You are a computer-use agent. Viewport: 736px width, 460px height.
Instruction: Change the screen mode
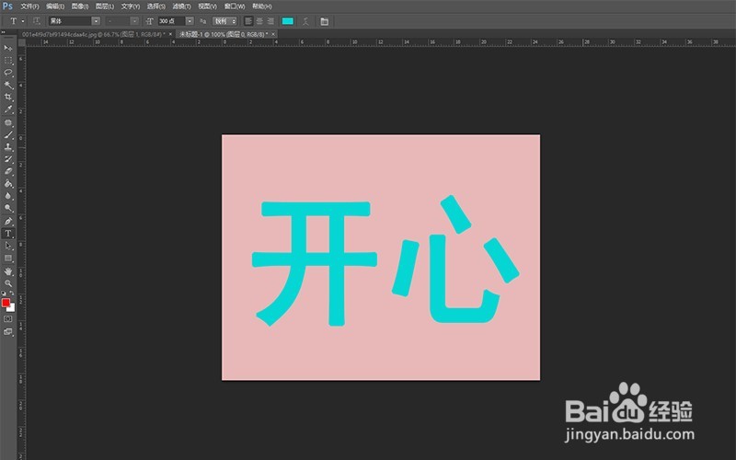8,332
